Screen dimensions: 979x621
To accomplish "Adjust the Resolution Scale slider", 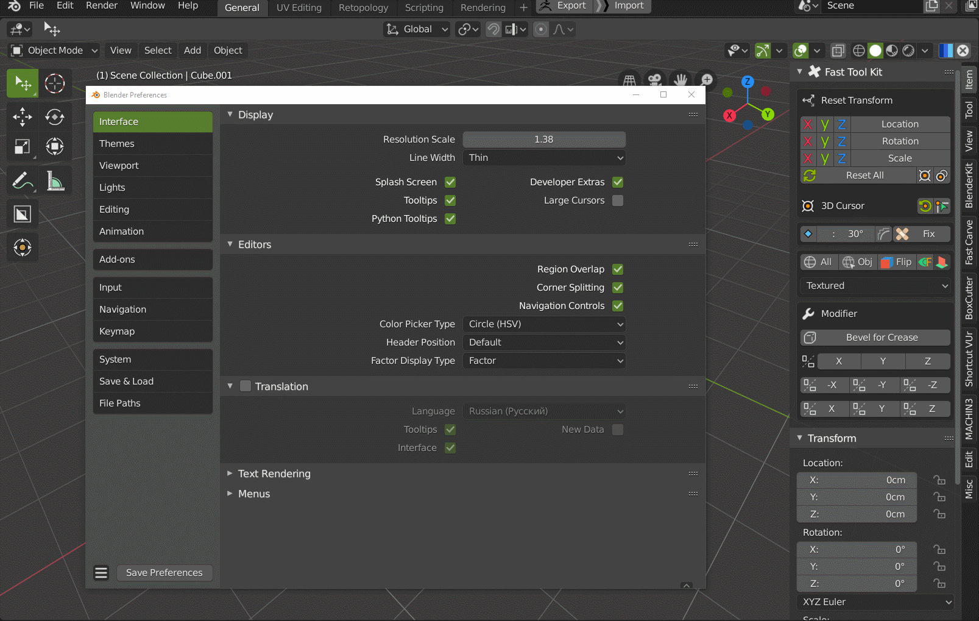I will pyautogui.click(x=543, y=139).
